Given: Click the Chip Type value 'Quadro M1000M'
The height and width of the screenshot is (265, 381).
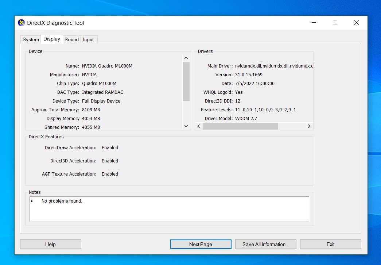Looking at the screenshot, I should 99,84.
